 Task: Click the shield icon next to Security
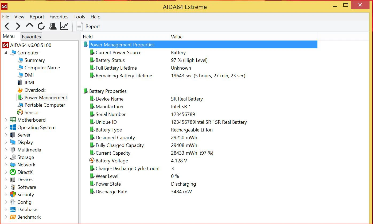13,195
